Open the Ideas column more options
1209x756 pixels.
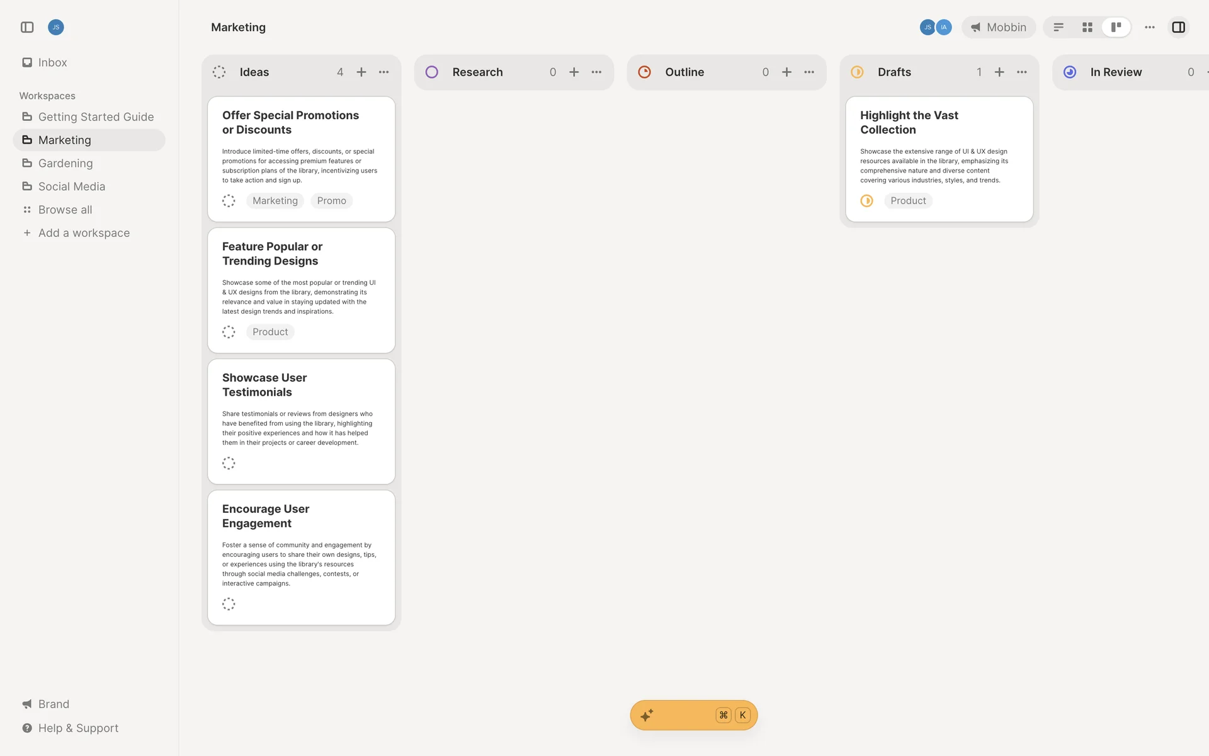point(383,72)
